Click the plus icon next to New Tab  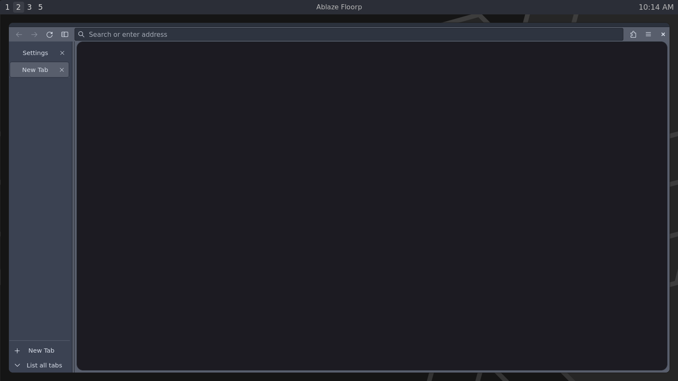17,351
